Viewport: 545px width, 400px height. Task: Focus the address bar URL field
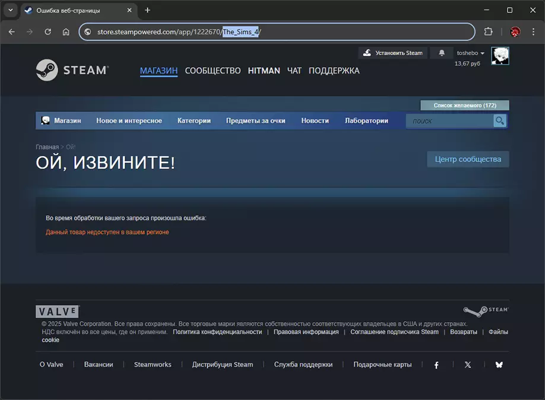click(277, 32)
